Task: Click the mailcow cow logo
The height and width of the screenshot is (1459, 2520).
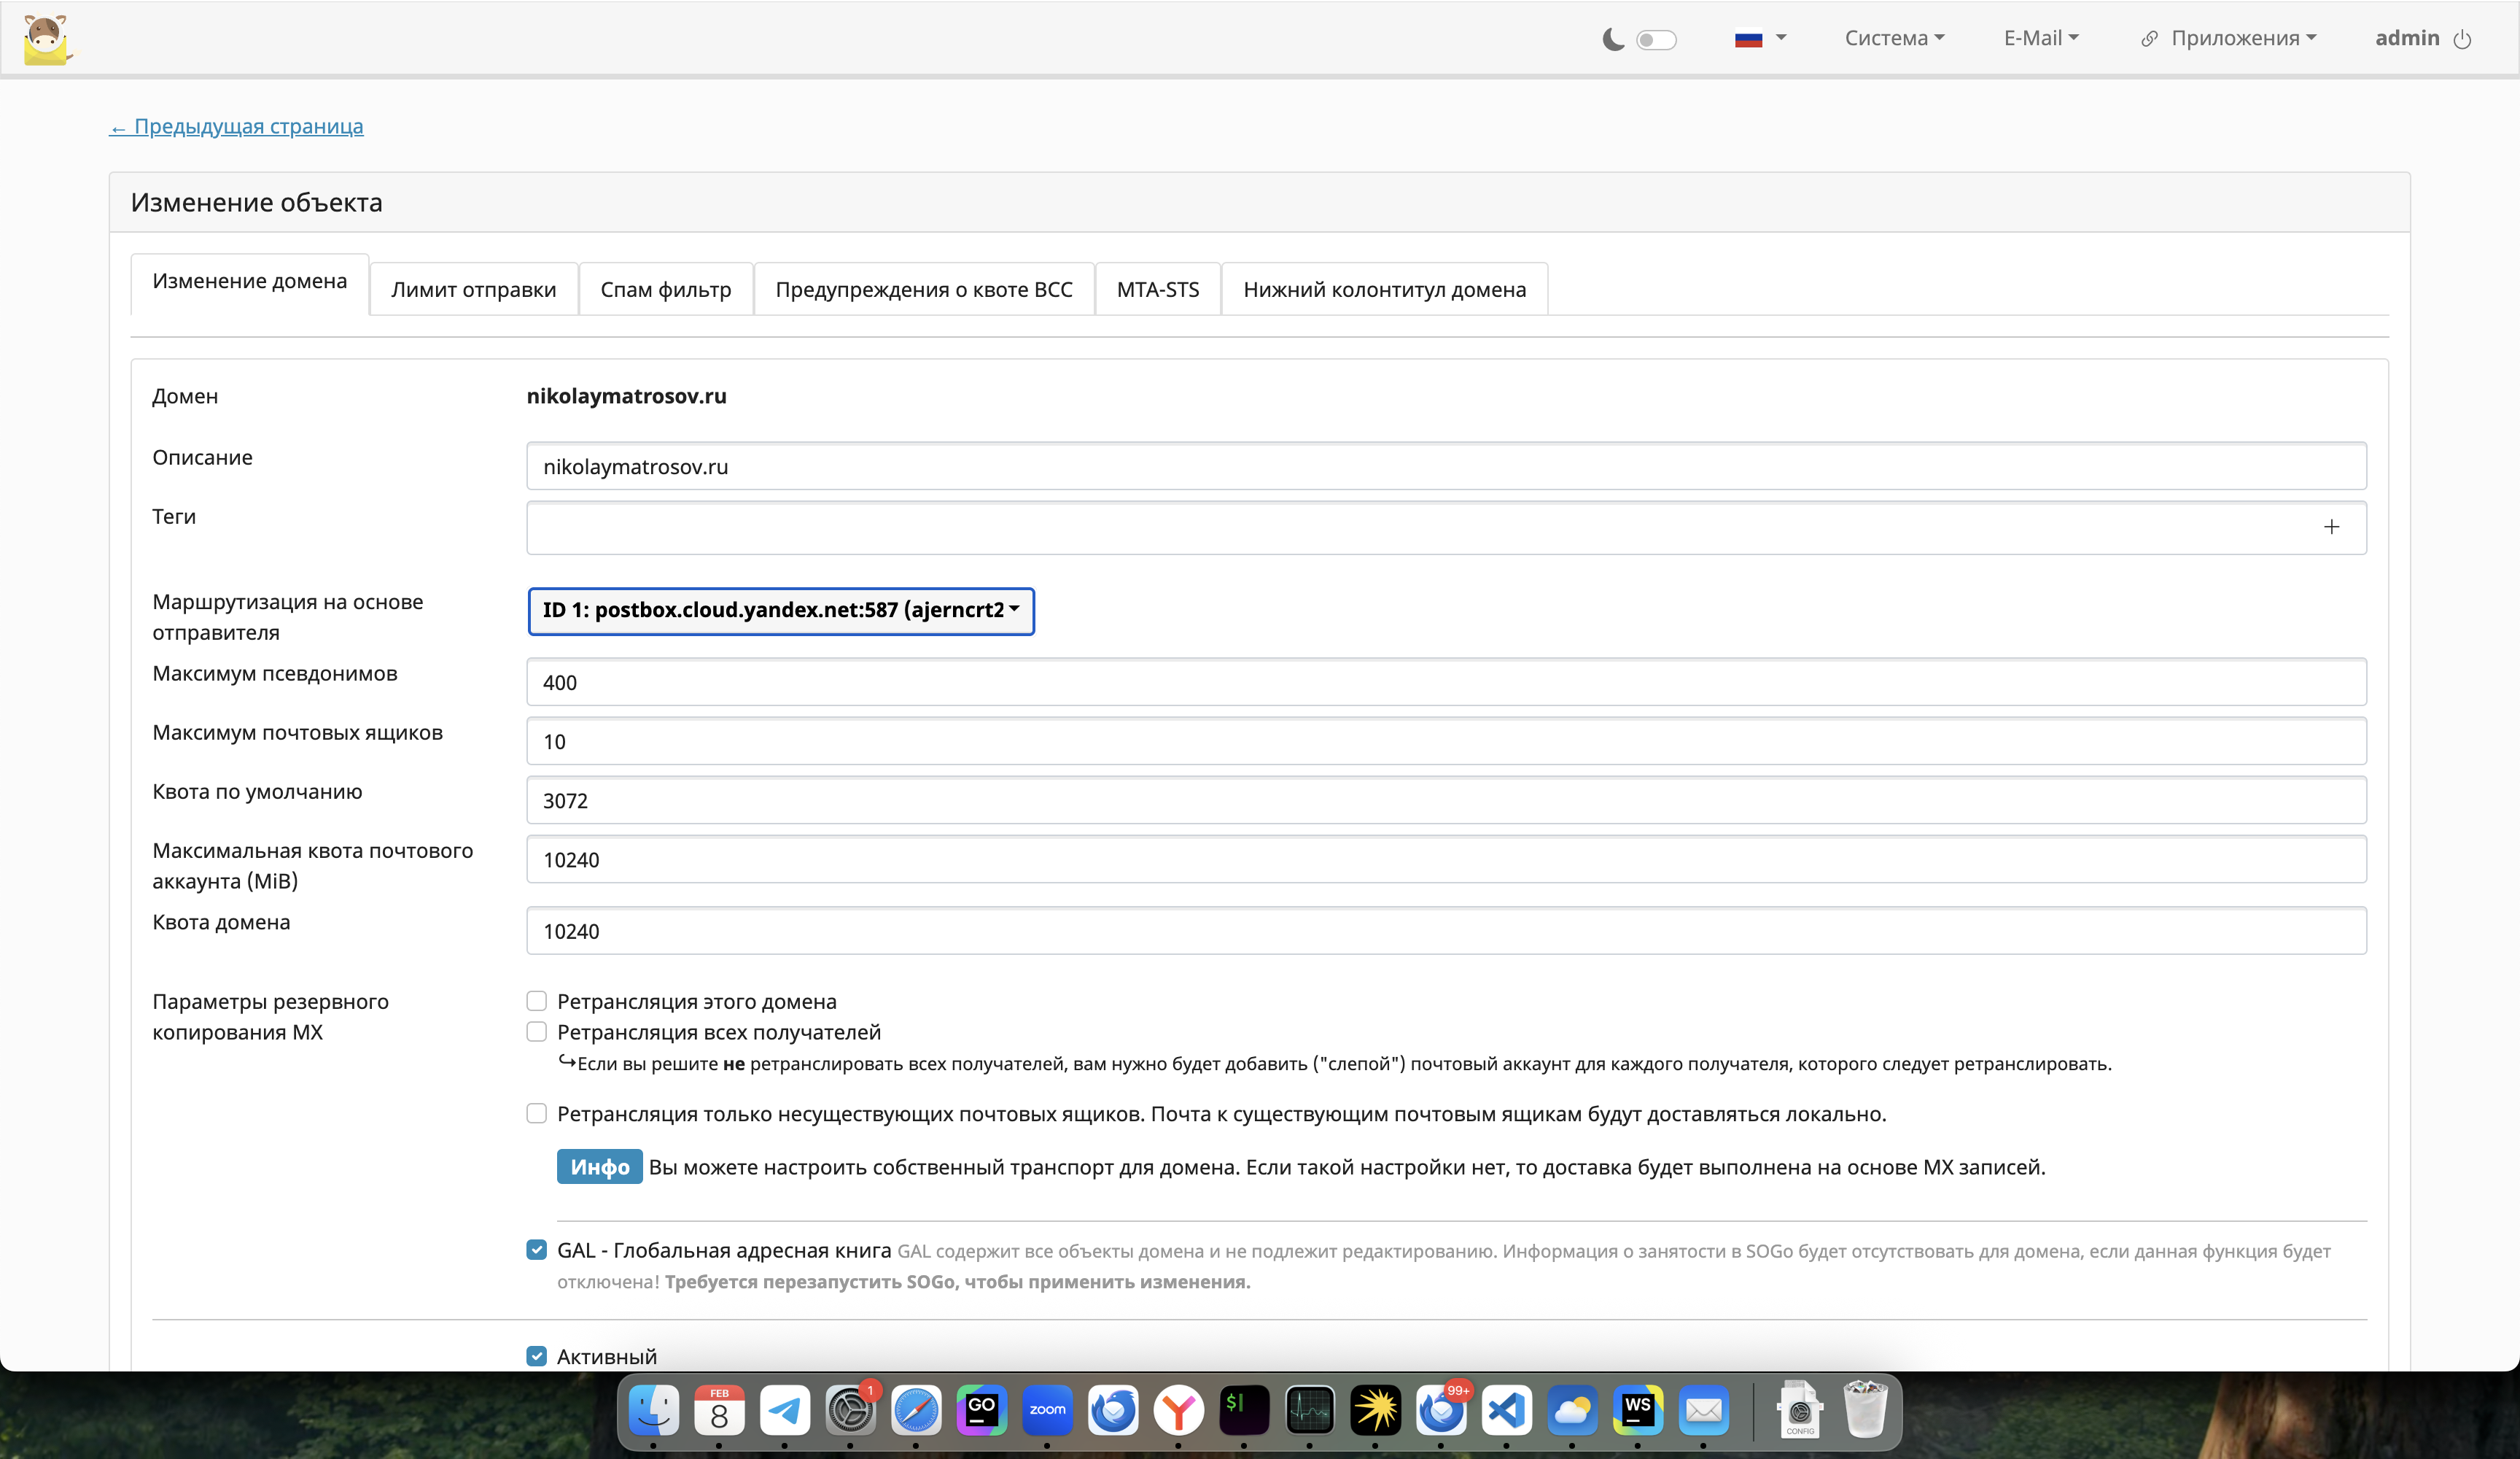Action: tap(46, 40)
